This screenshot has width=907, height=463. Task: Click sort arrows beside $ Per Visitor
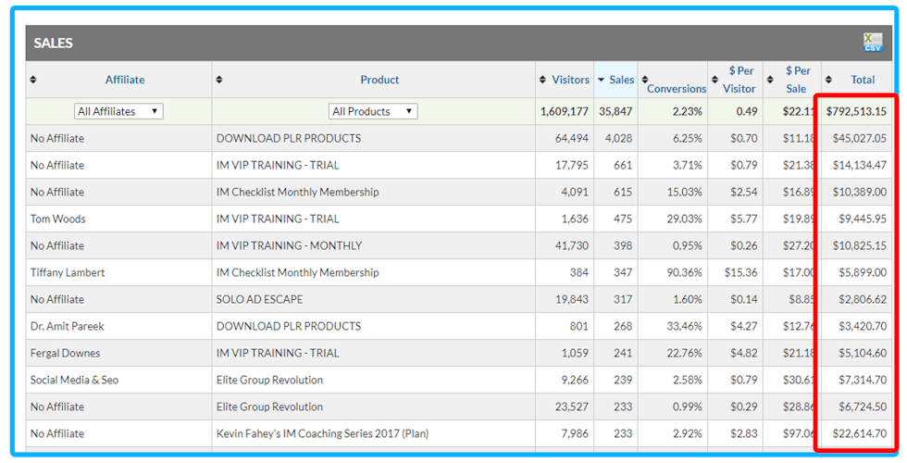[x=714, y=80]
